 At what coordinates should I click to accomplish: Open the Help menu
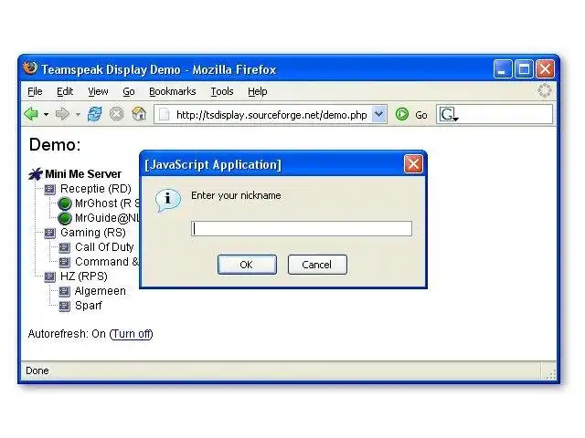(x=258, y=91)
